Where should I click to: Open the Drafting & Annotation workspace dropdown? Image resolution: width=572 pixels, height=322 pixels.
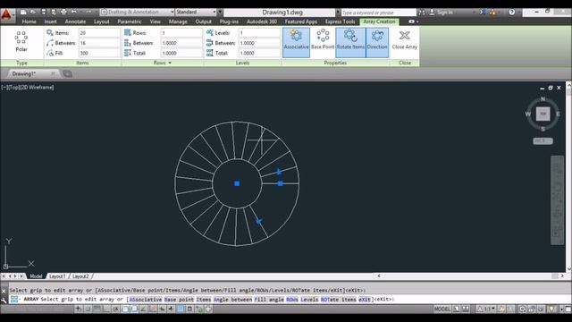pos(137,12)
